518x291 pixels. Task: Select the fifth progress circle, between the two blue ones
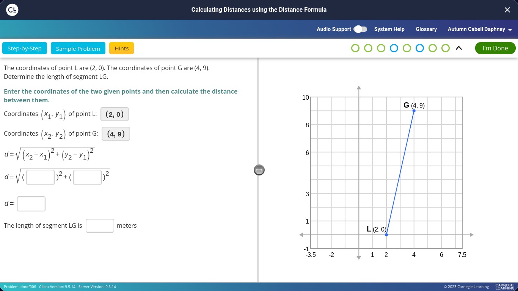pos(407,48)
